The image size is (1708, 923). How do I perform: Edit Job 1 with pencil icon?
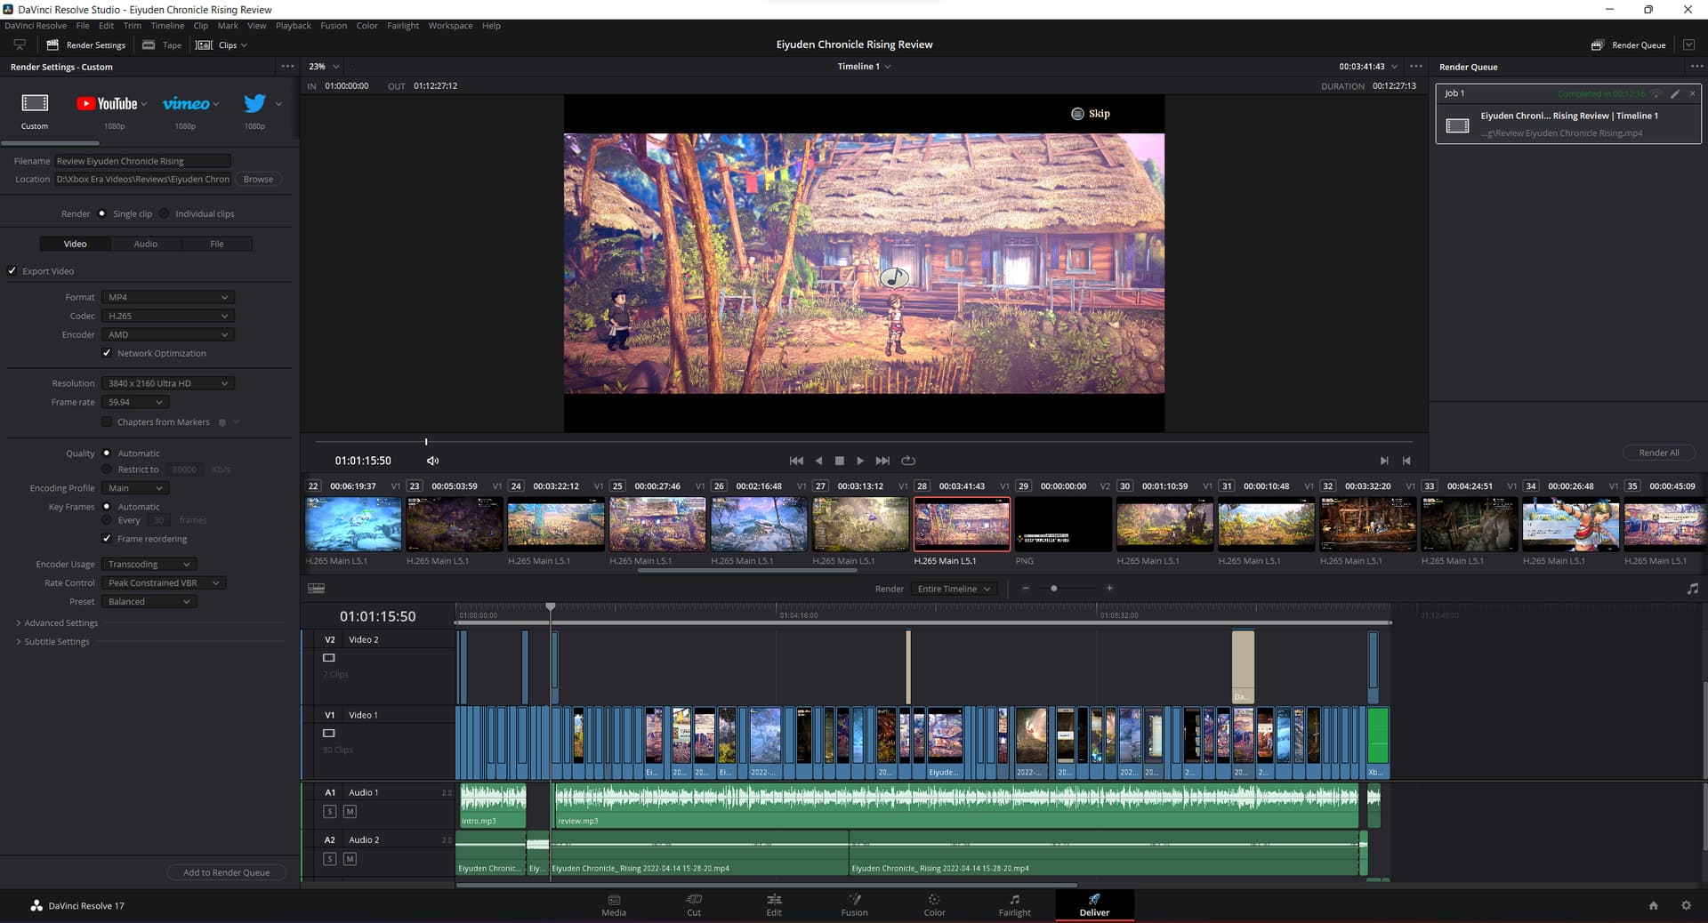click(1675, 93)
